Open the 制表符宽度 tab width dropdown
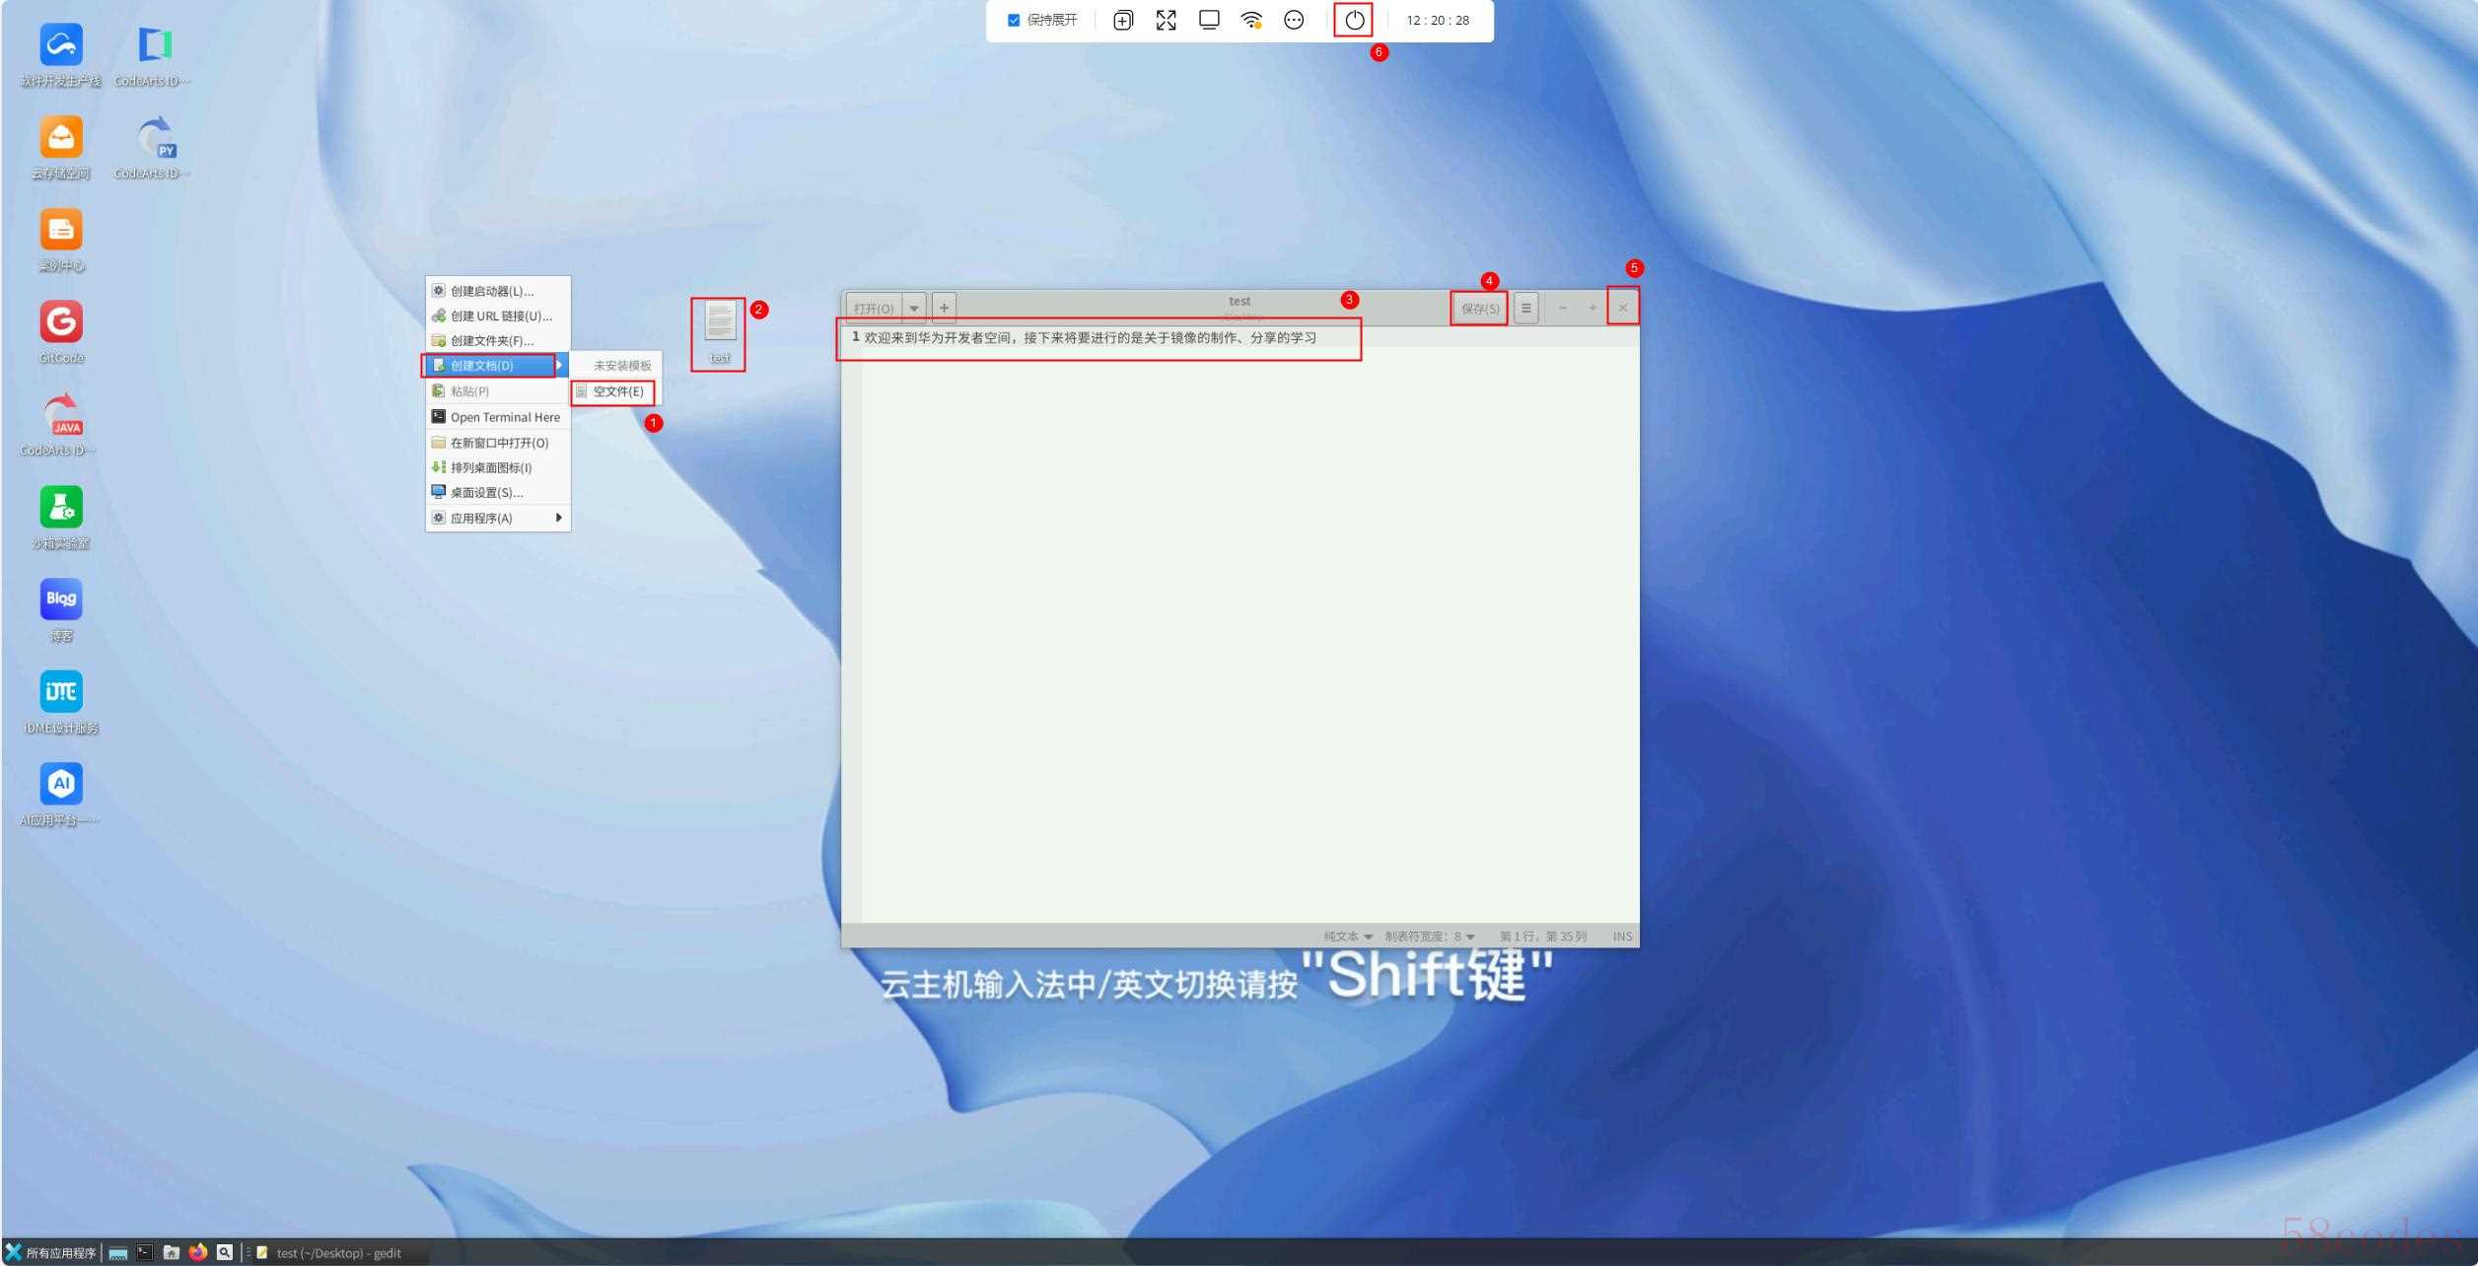This screenshot has height=1266, width=2478. point(1430,937)
